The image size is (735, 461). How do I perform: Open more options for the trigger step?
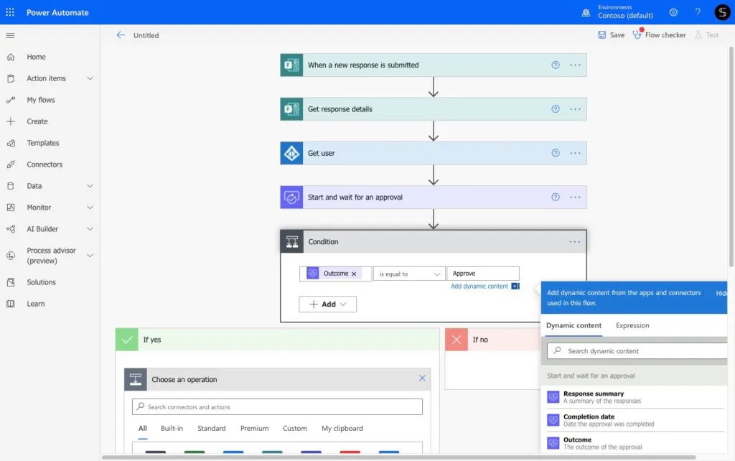575,65
